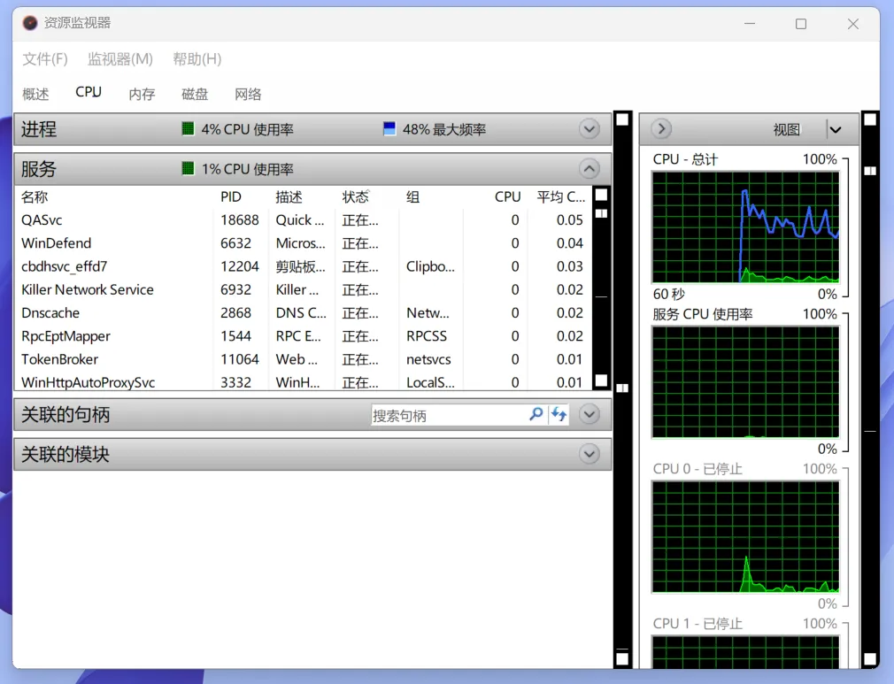Click the blue 最大频率 indicator icon
Image resolution: width=894 pixels, height=684 pixels.
[x=389, y=129]
